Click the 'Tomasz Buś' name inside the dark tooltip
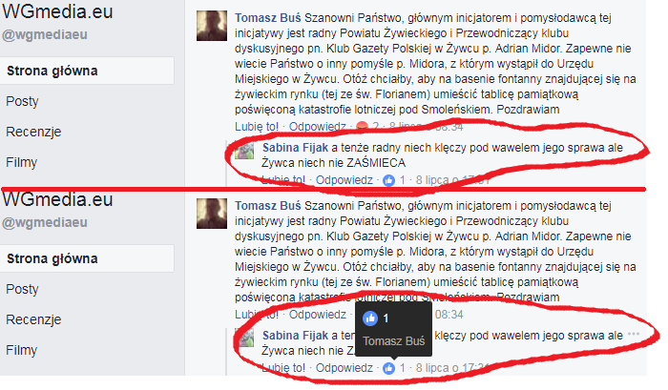Viewport: 668px width, 390px height. pyautogui.click(x=393, y=341)
